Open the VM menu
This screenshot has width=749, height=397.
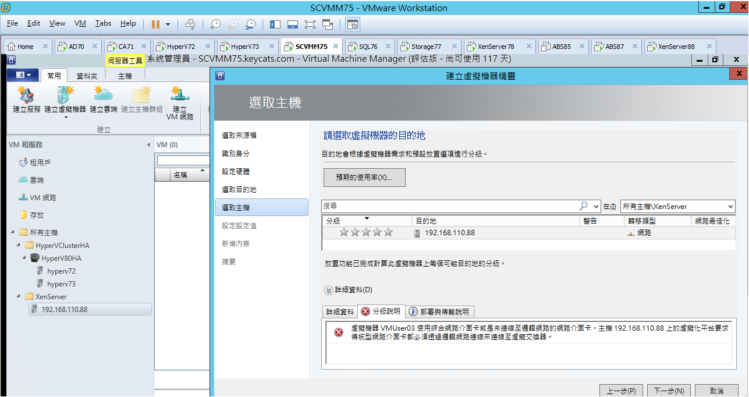click(80, 23)
